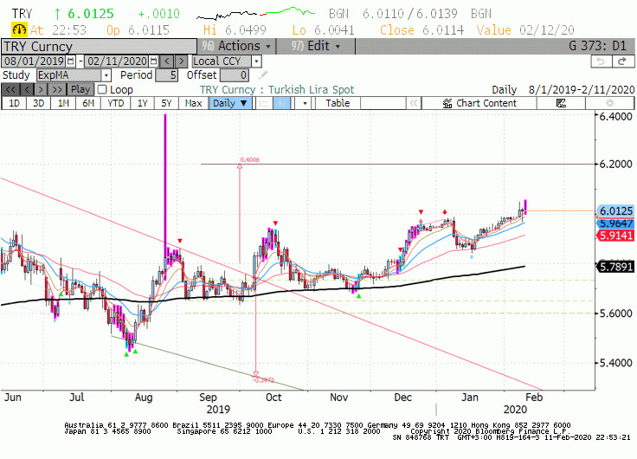The width and height of the screenshot is (637, 459).
Task: Switch to Table view
Action: click(338, 103)
